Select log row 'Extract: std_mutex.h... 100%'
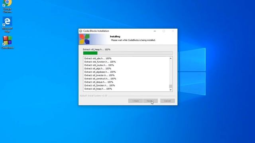Screen dimensions: 255x143 tap(99, 65)
